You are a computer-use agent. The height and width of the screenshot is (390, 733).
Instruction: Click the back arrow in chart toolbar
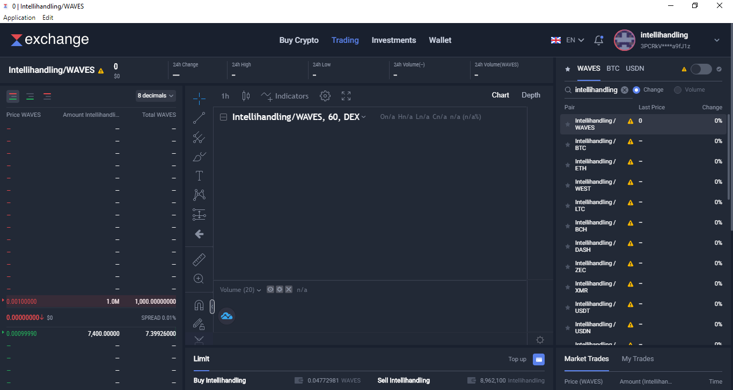tap(199, 234)
